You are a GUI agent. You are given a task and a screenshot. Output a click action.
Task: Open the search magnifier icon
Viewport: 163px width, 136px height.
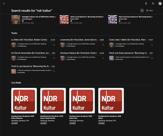[153, 4]
